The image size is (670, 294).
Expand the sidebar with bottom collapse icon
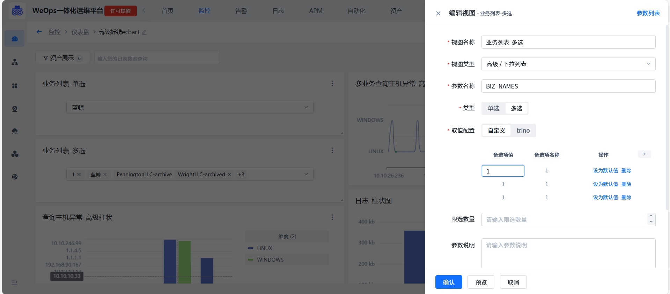tap(15, 283)
